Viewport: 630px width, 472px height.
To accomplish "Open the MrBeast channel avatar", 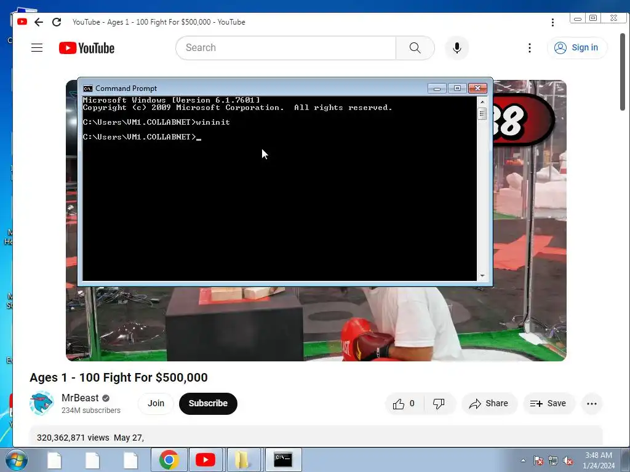I will tap(42, 403).
